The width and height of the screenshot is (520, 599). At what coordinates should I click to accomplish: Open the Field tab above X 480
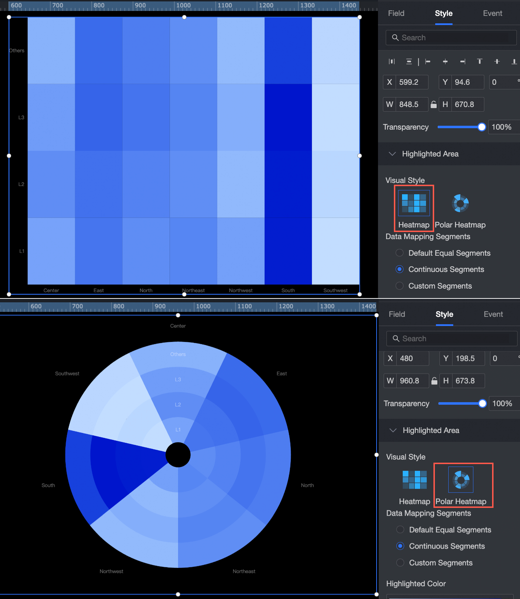coord(397,314)
